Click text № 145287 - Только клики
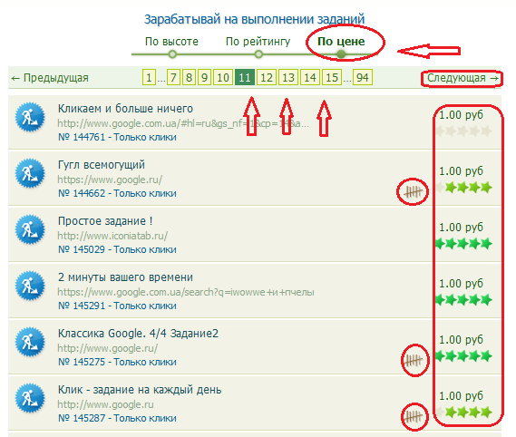The width and height of the screenshot is (516, 437). pos(117,418)
